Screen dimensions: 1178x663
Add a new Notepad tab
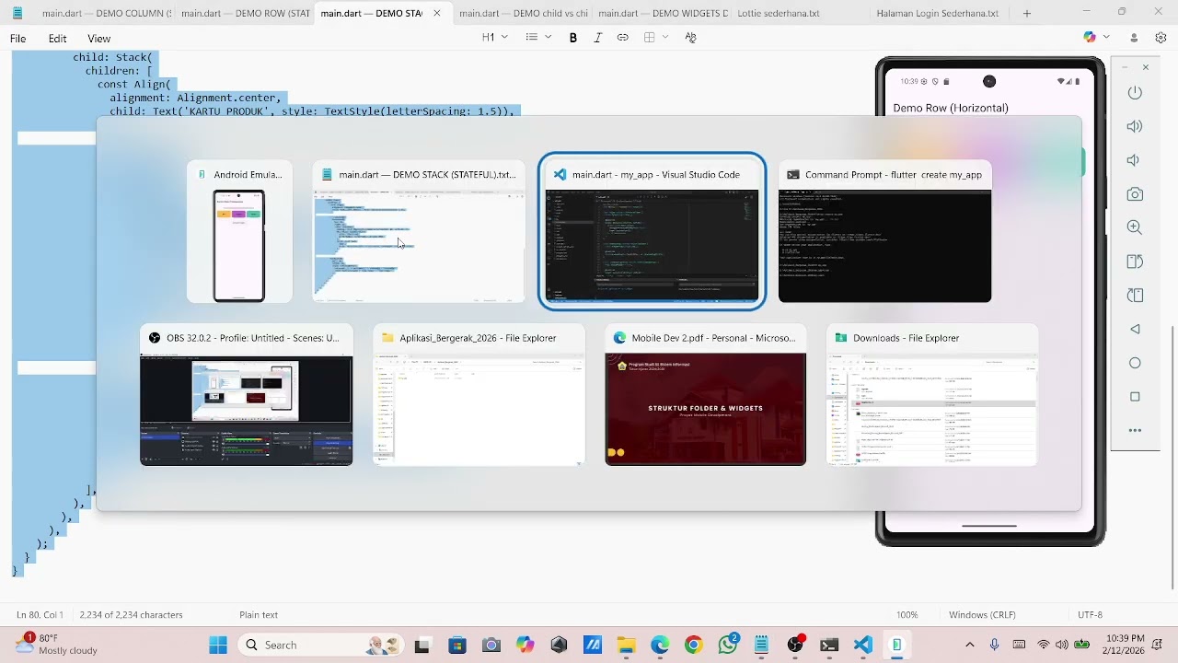pyautogui.click(x=1027, y=14)
